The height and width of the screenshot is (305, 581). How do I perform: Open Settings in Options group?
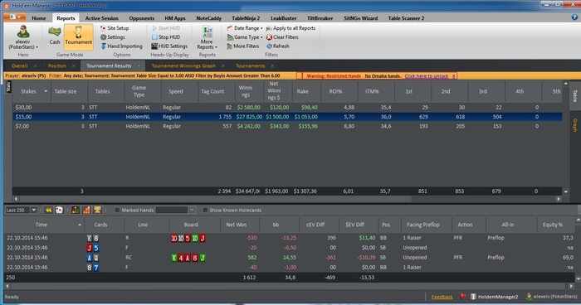(113, 37)
